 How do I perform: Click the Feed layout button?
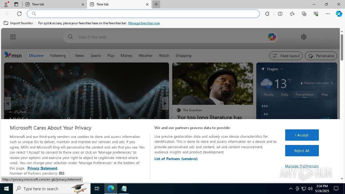(x=286, y=56)
